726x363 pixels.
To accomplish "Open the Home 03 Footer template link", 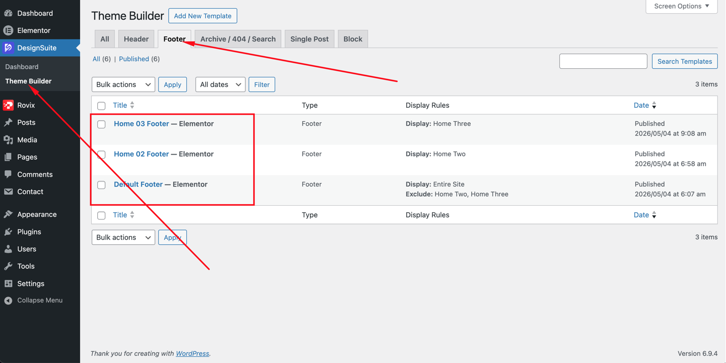I will tap(141, 123).
